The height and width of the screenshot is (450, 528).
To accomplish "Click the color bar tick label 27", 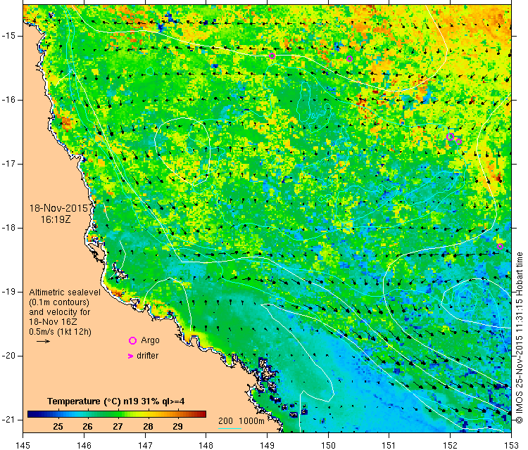I will click(x=118, y=427).
